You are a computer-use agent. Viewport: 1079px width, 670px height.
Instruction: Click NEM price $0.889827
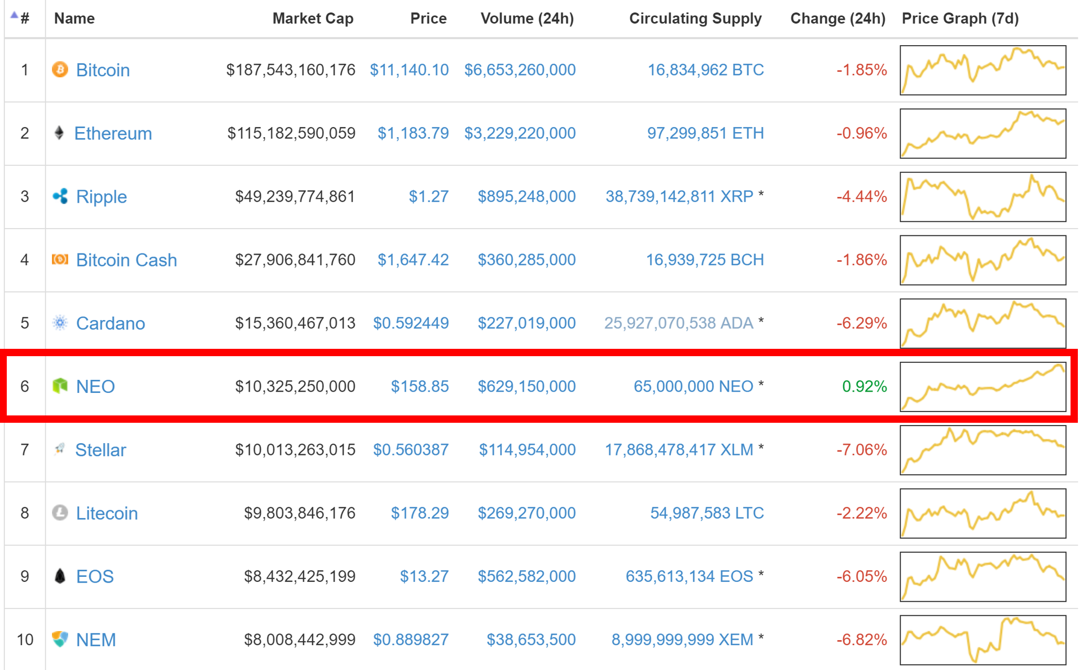411,639
